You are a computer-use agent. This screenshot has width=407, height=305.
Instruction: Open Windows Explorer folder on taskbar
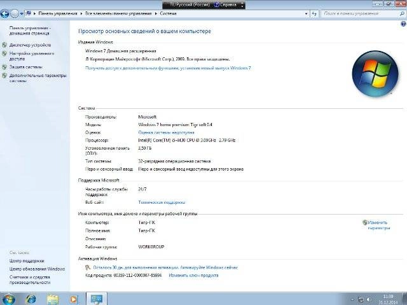point(53,299)
